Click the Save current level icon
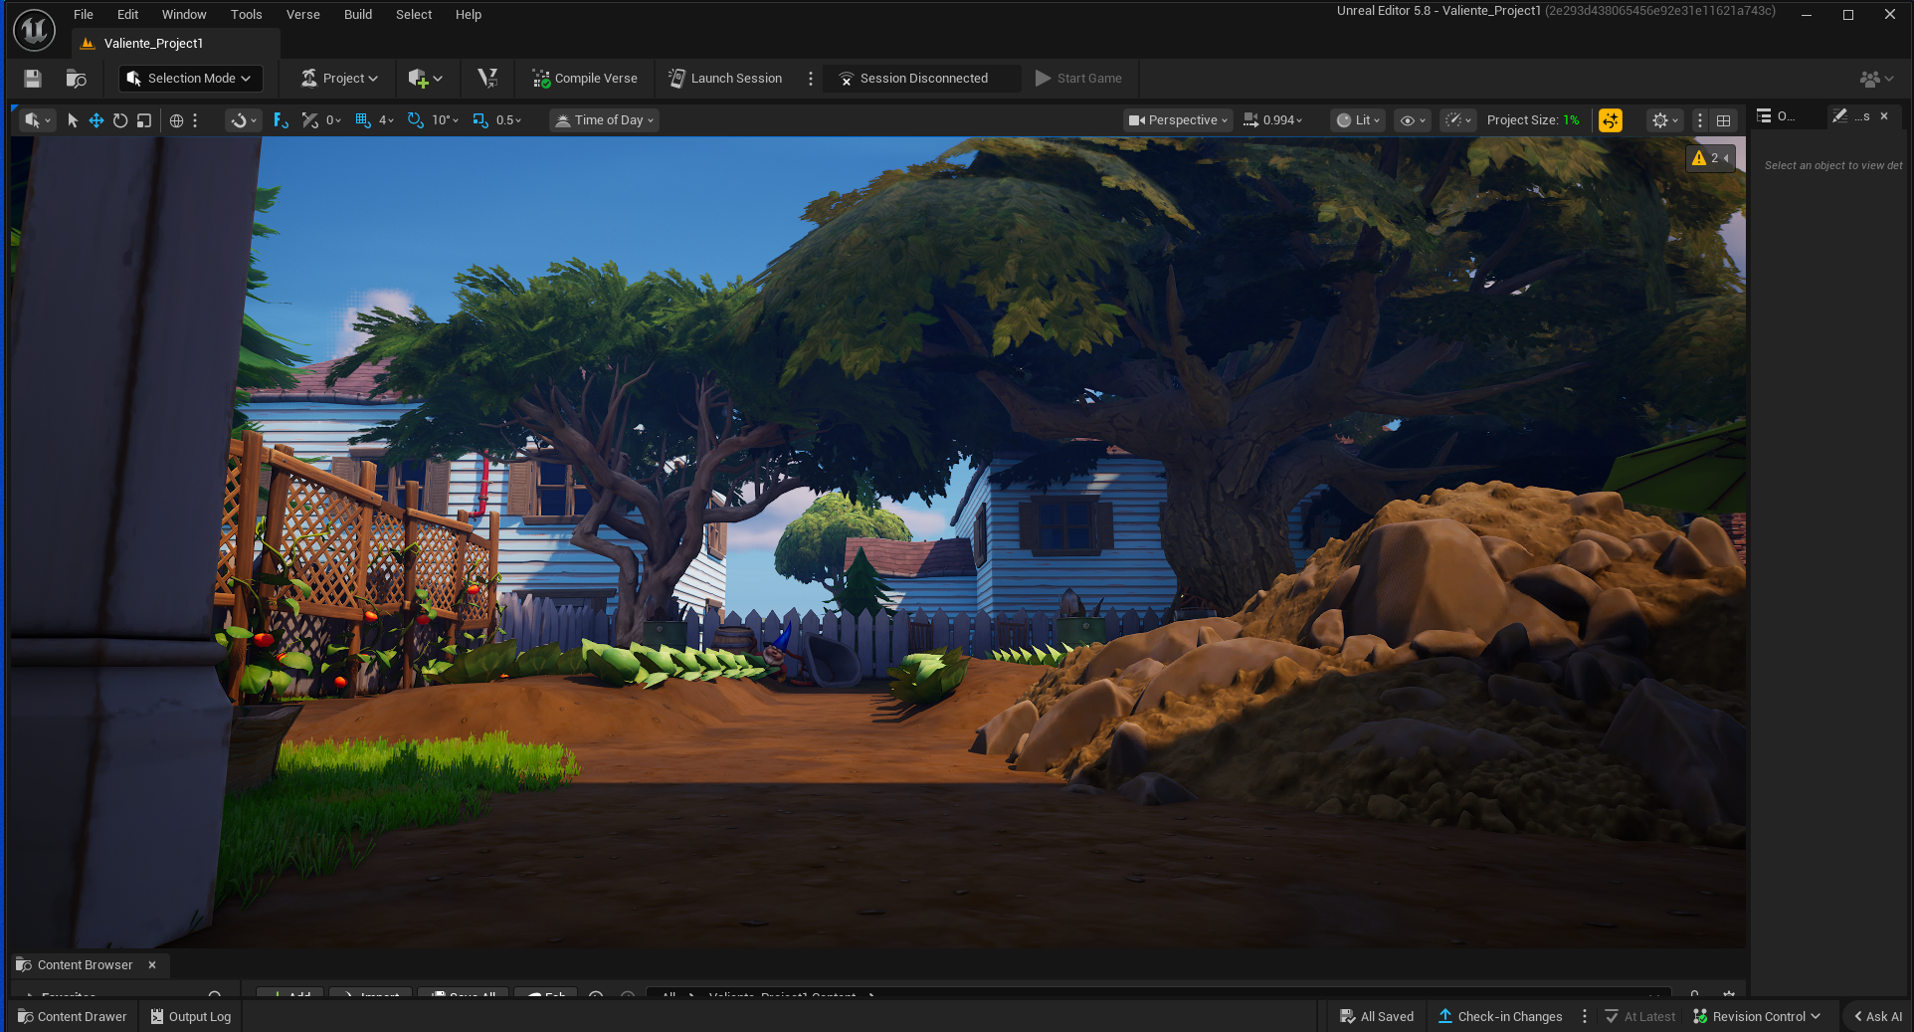Viewport: 1914px width, 1032px height. click(x=33, y=79)
